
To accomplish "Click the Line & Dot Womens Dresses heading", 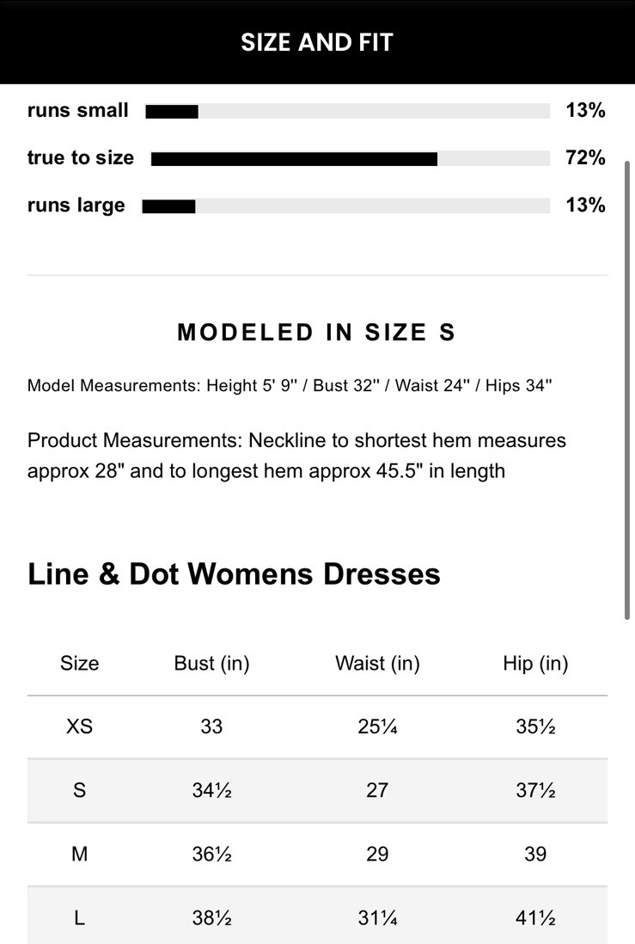I will pyautogui.click(x=234, y=573).
